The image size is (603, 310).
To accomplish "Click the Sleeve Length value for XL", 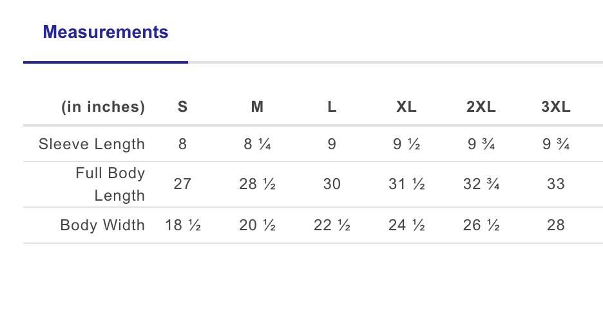I will point(407,144).
